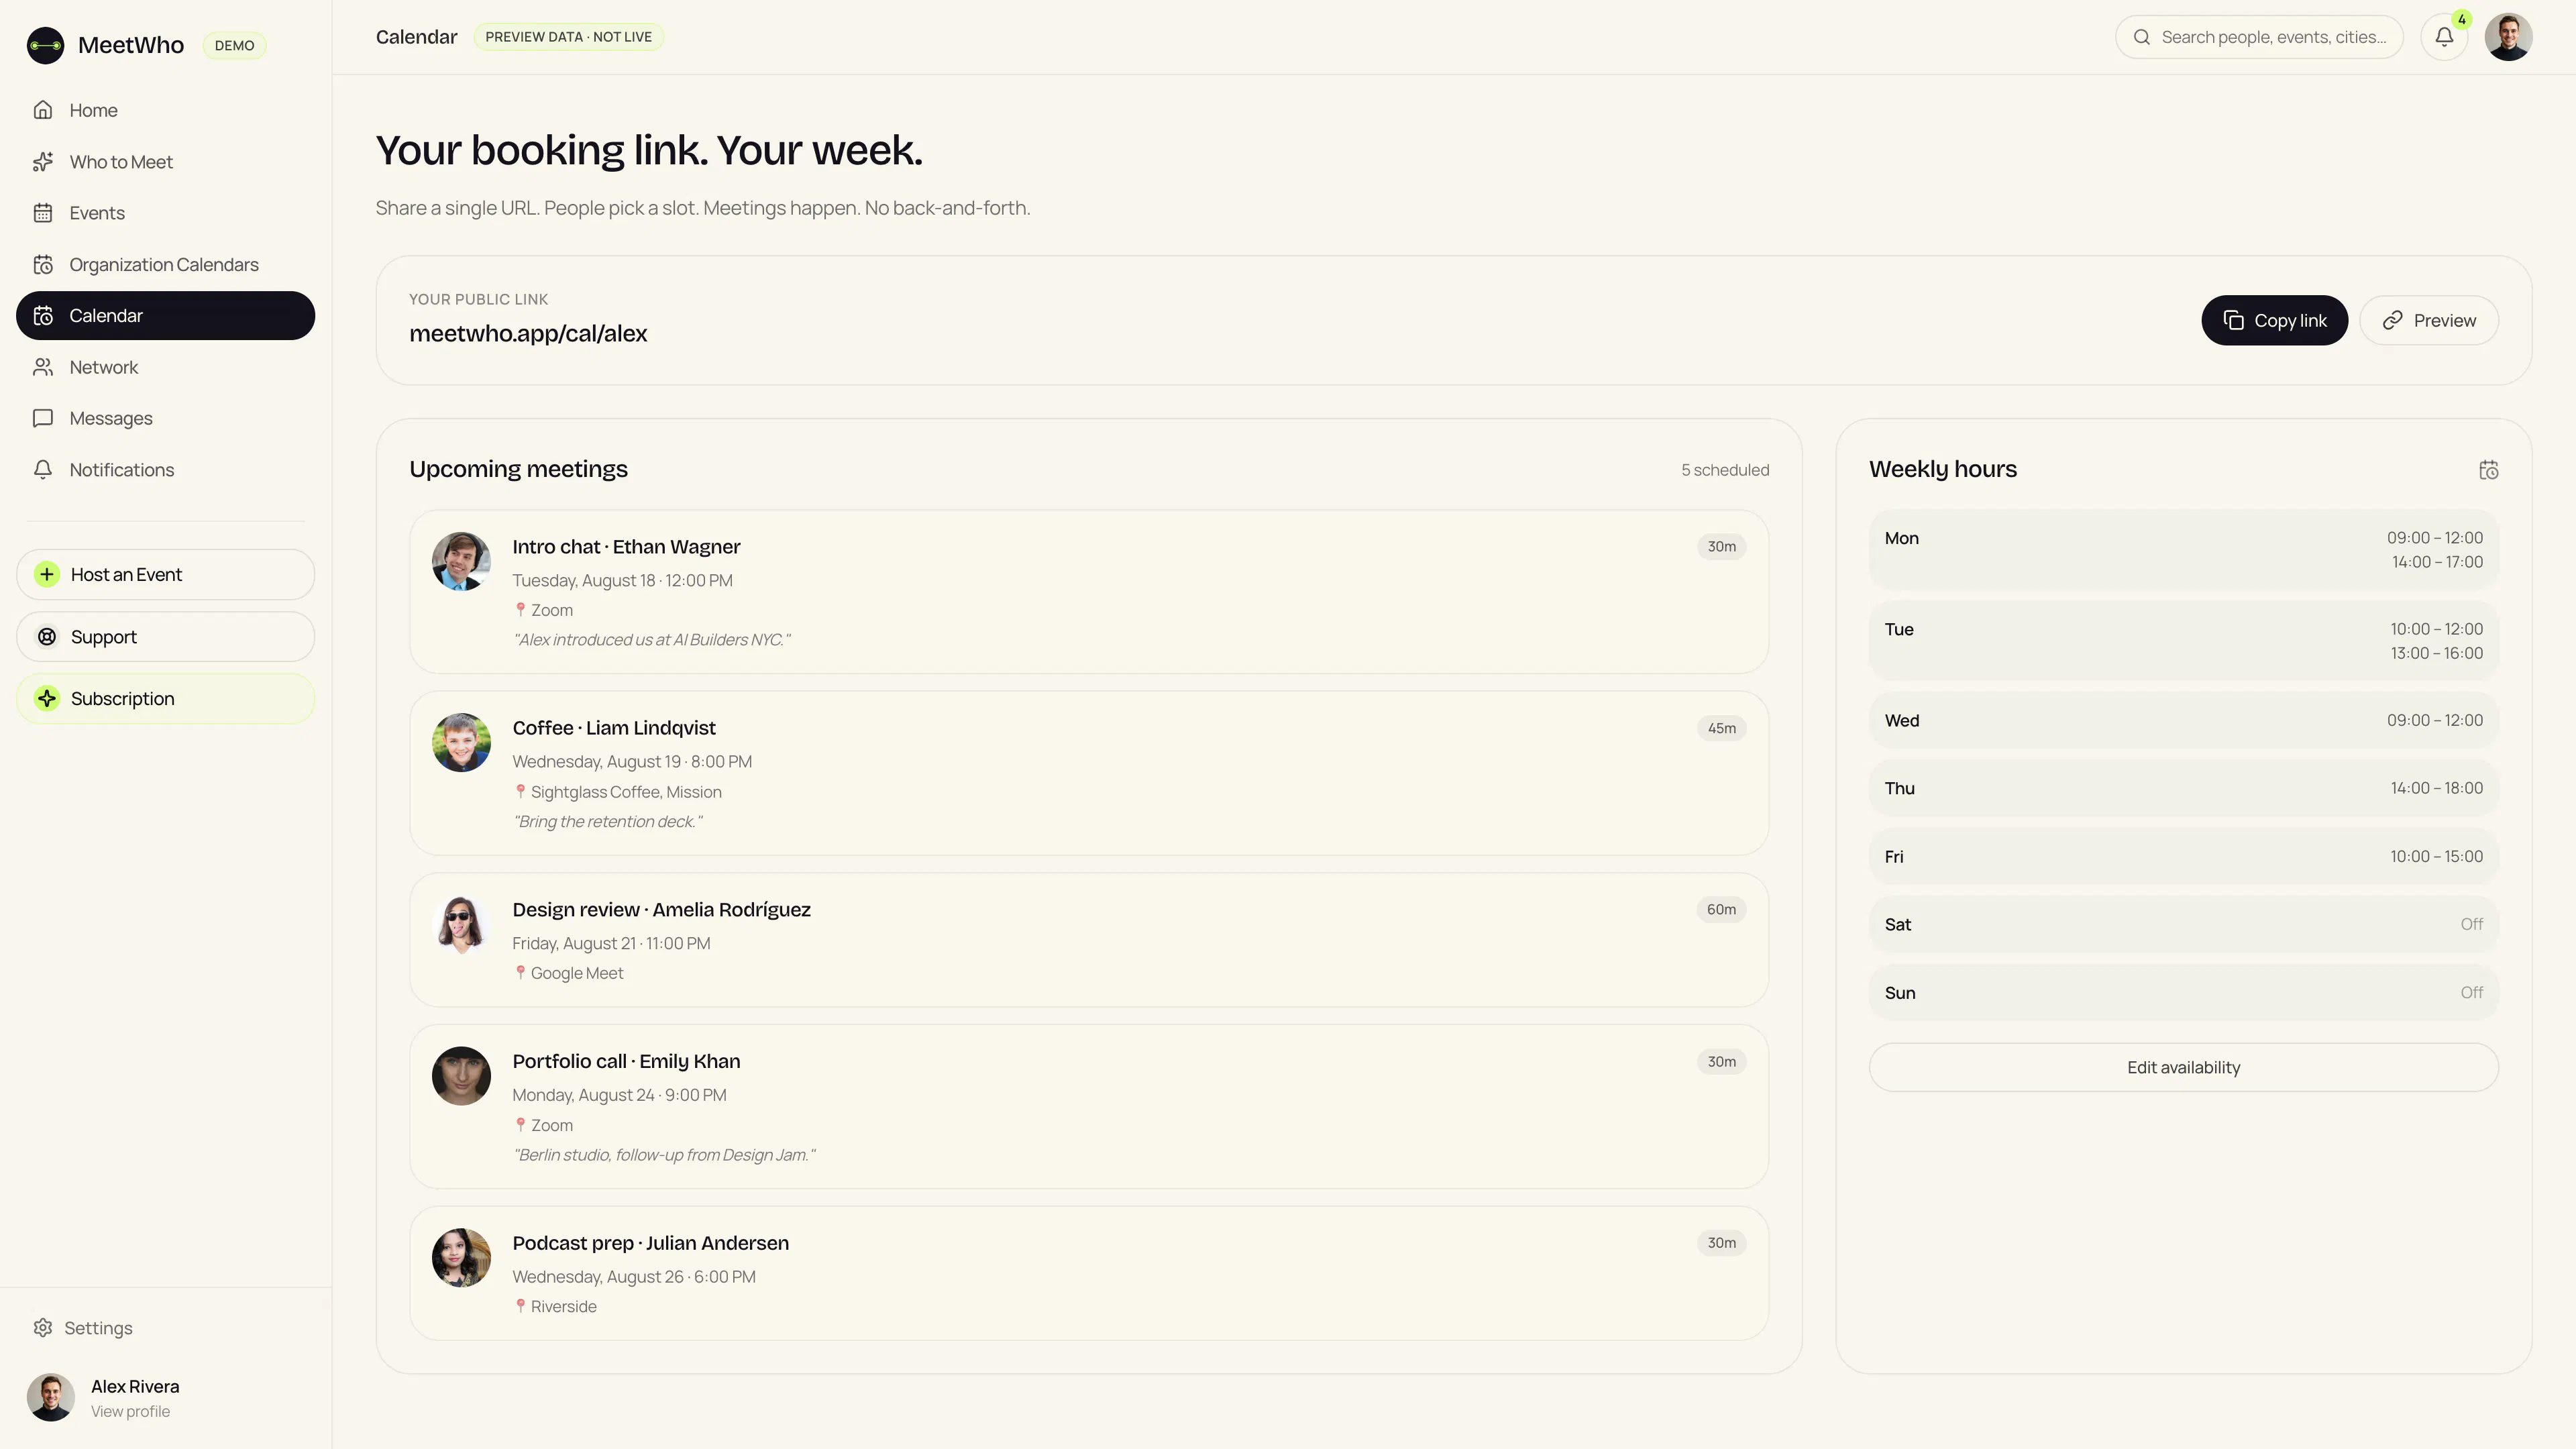Click the Google Meet location pin icon
The height and width of the screenshot is (1449, 2576).
click(x=520, y=972)
